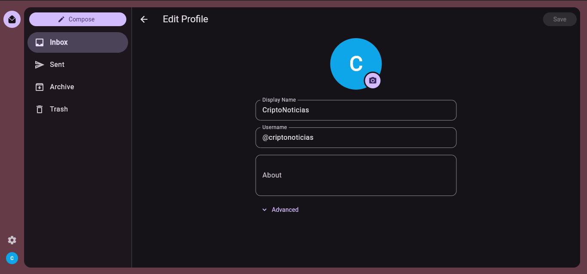Open the Trash folder
This screenshot has width=587, height=274.
tap(78, 109)
